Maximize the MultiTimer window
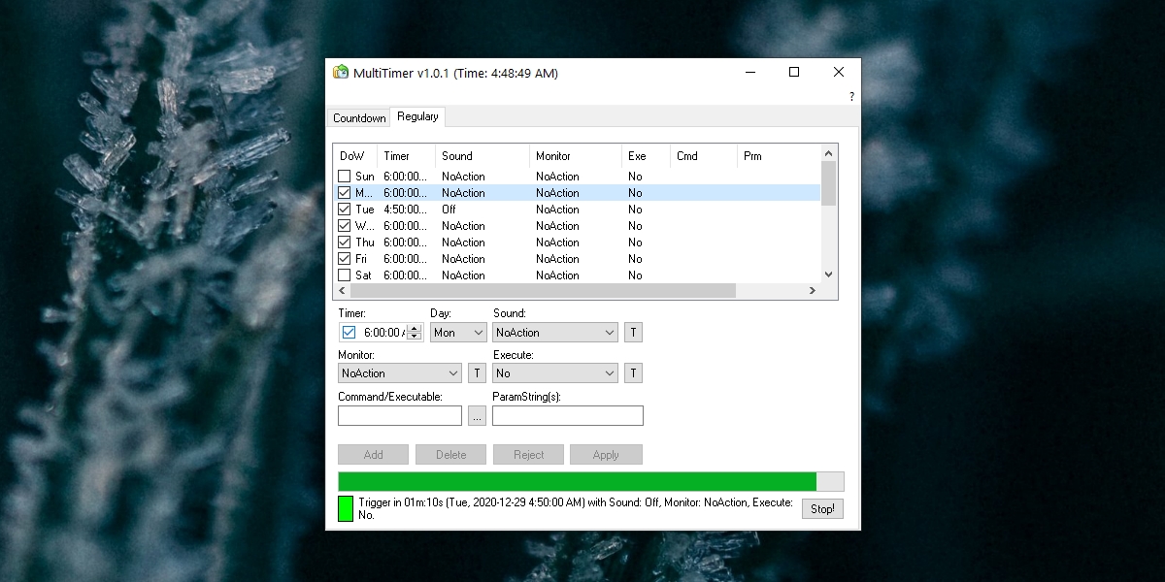Image resolution: width=1165 pixels, height=582 pixels. click(794, 73)
